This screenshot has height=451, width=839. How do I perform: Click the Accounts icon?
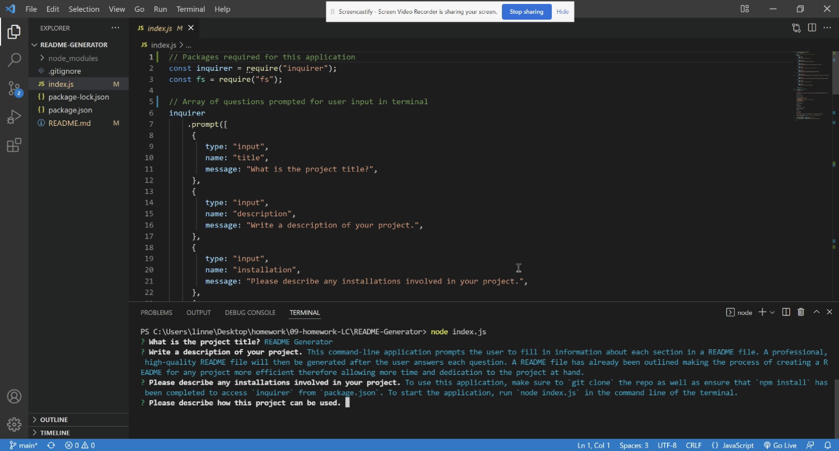point(14,396)
